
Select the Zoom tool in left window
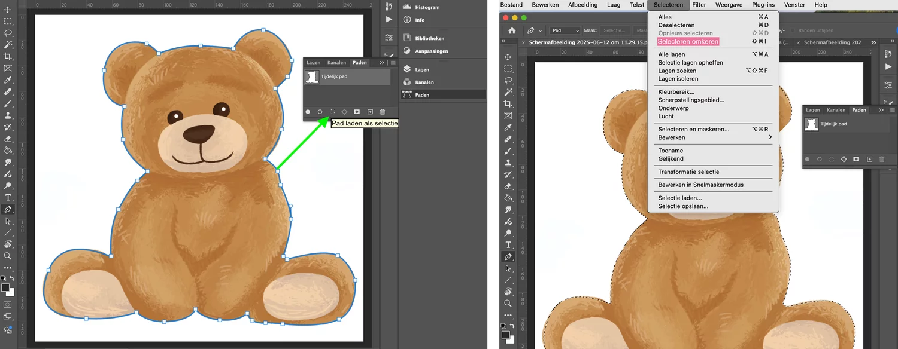point(8,256)
